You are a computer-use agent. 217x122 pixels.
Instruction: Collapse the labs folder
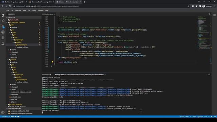click(8, 25)
